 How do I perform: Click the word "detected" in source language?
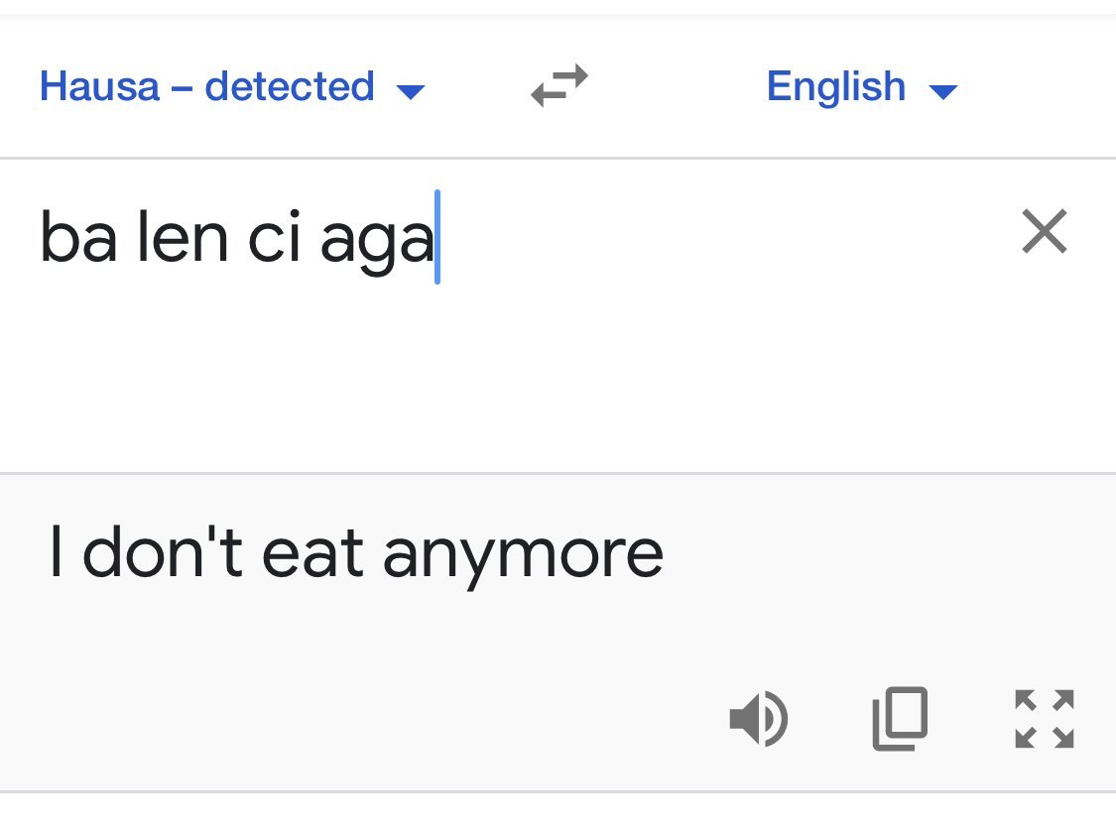pyautogui.click(x=290, y=86)
